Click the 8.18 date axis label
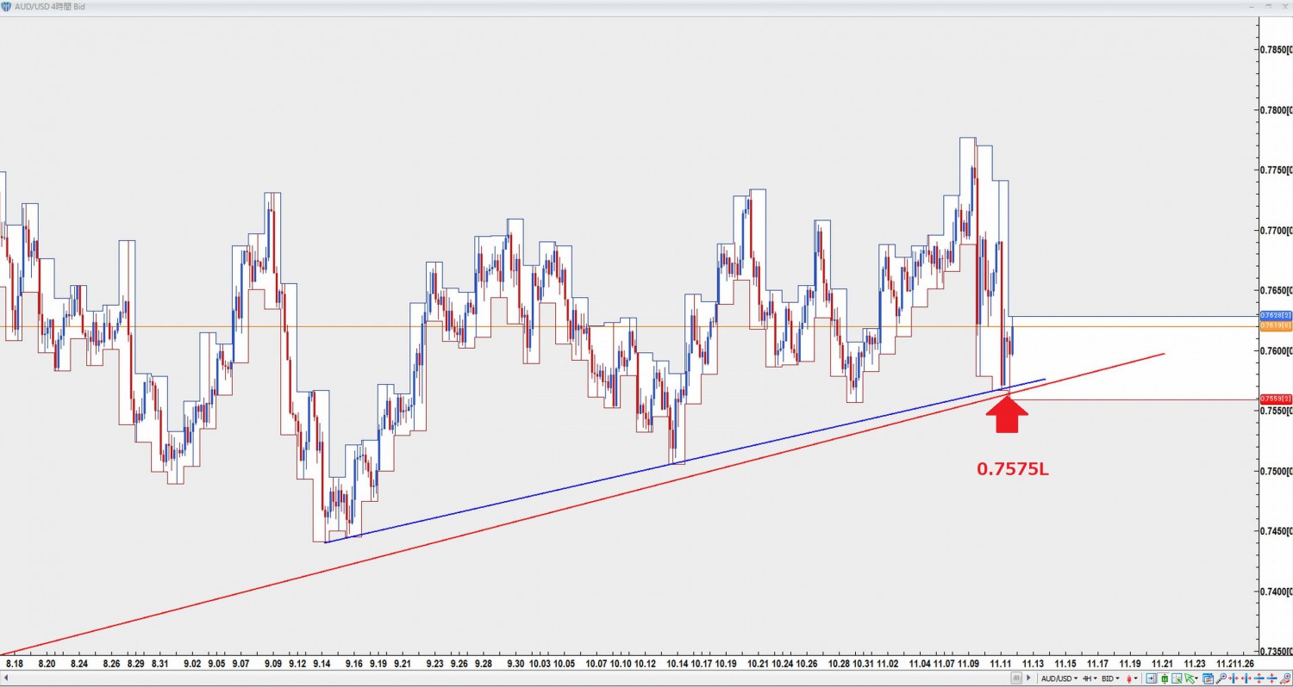Image resolution: width=1293 pixels, height=687 pixels. pos(15,664)
